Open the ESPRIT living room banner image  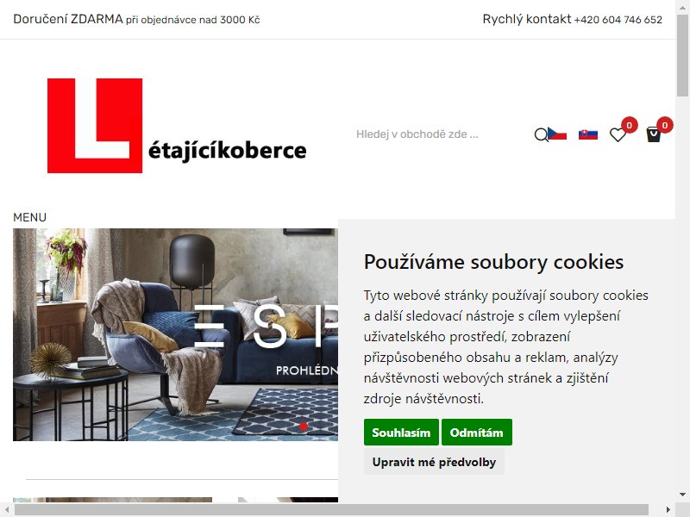[176, 334]
